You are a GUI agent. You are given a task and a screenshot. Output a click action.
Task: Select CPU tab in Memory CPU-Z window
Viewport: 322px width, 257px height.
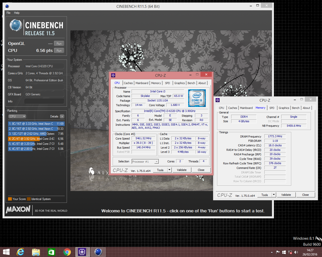coord(221,108)
